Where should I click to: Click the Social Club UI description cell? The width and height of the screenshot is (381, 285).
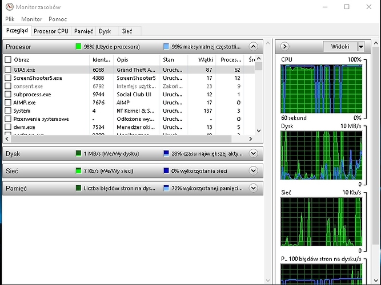pyautogui.click(x=134, y=95)
